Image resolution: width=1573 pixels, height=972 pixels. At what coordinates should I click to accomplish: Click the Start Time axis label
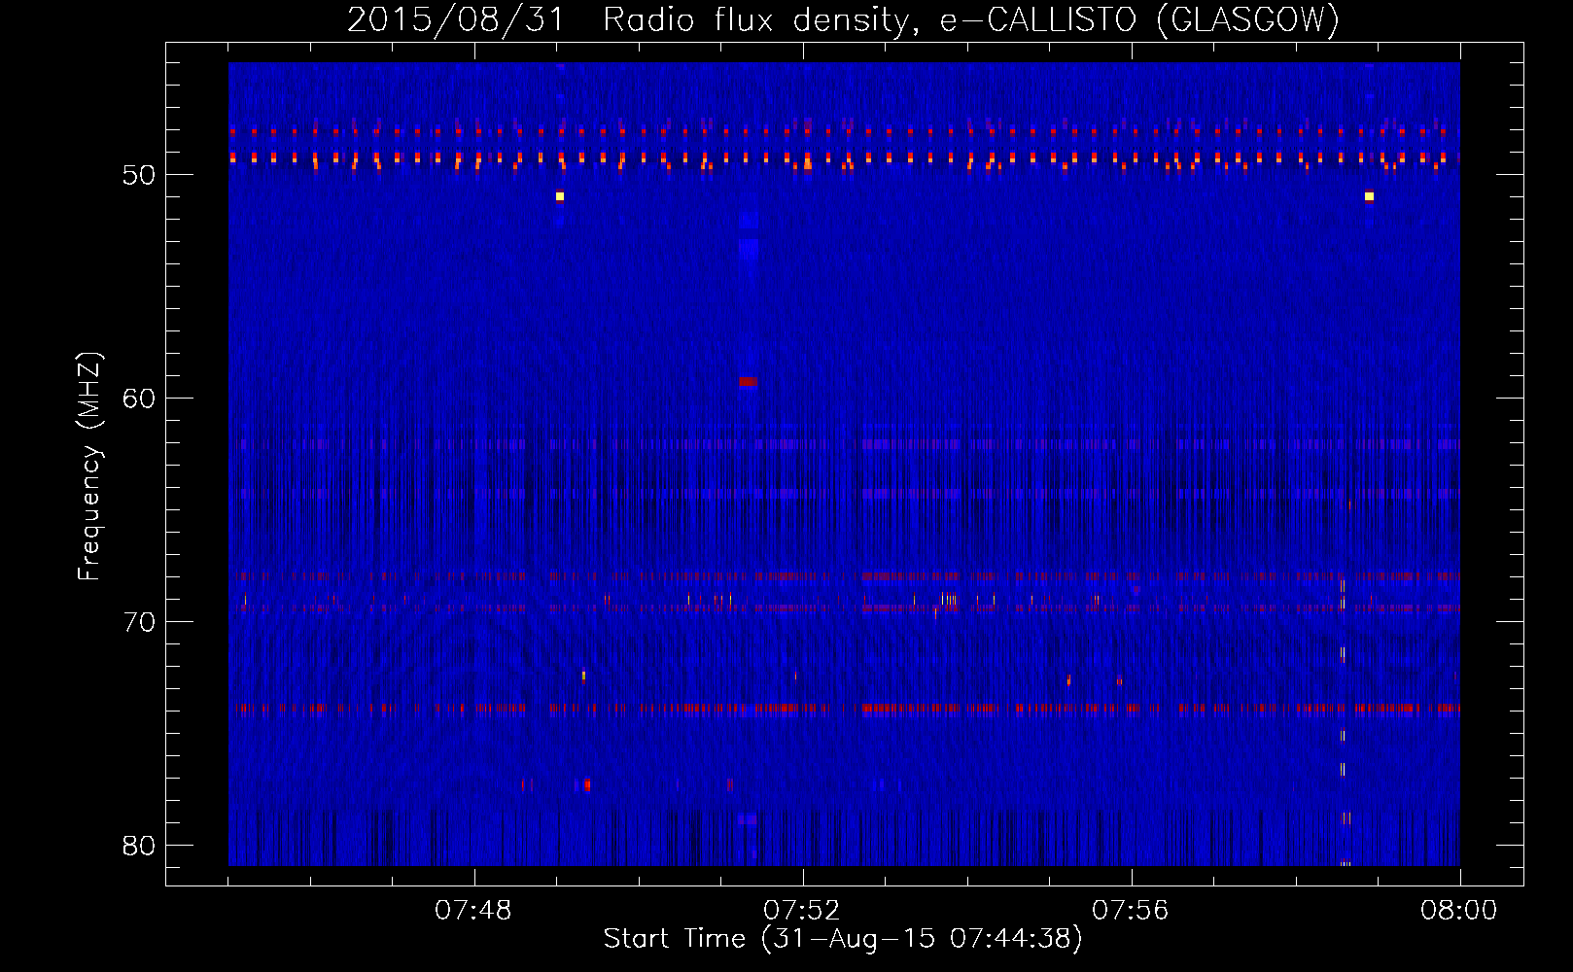843,939
